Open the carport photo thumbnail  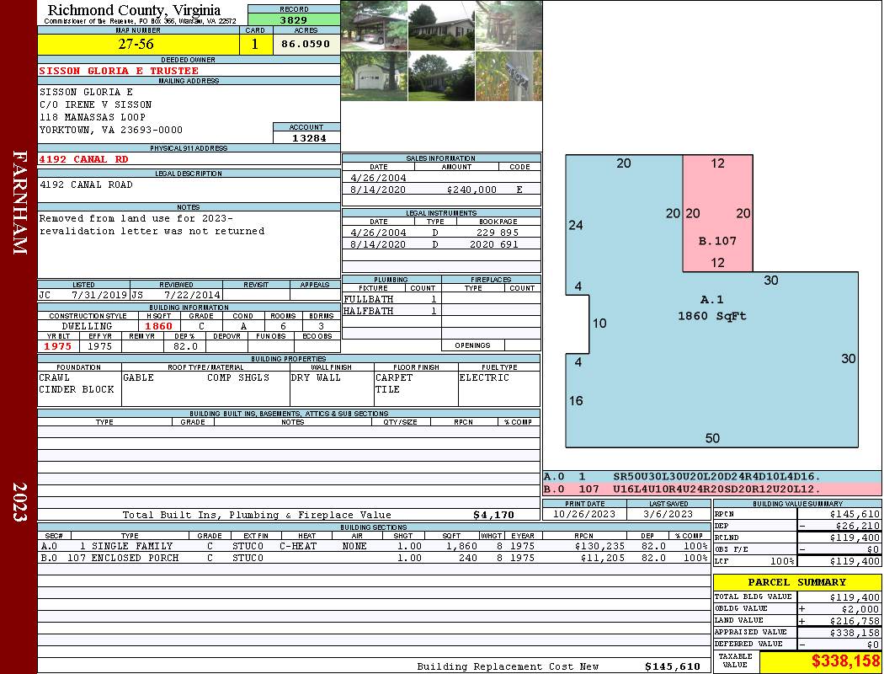point(374,25)
